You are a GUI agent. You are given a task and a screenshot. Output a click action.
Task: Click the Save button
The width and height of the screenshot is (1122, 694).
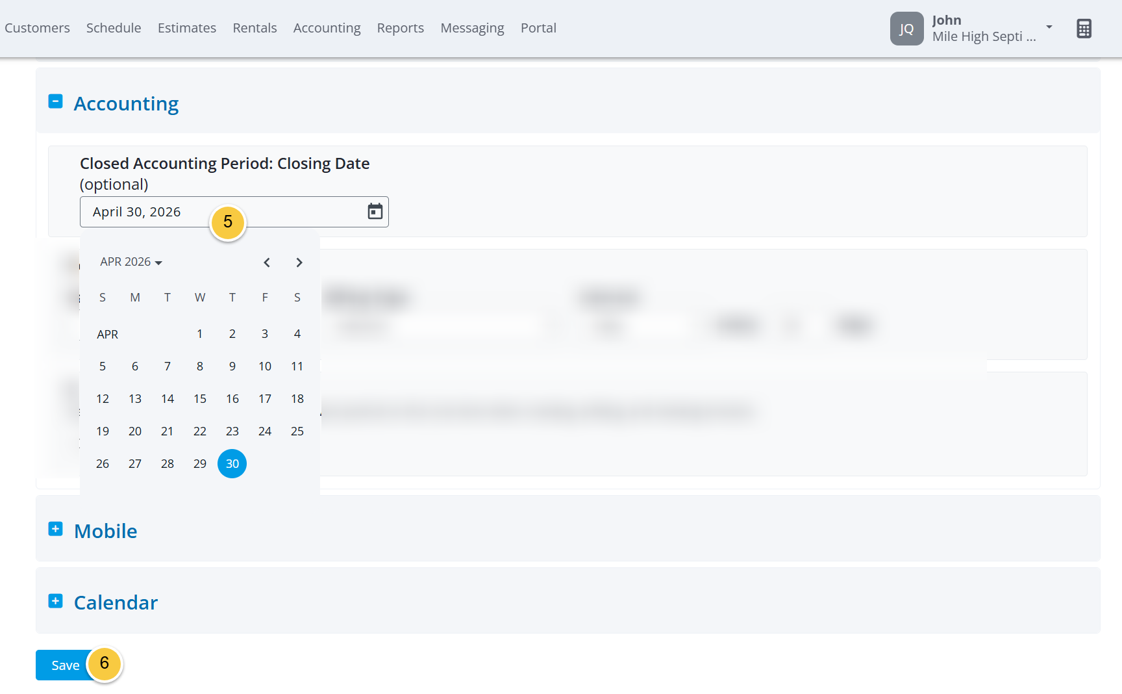[x=65, y=665]
